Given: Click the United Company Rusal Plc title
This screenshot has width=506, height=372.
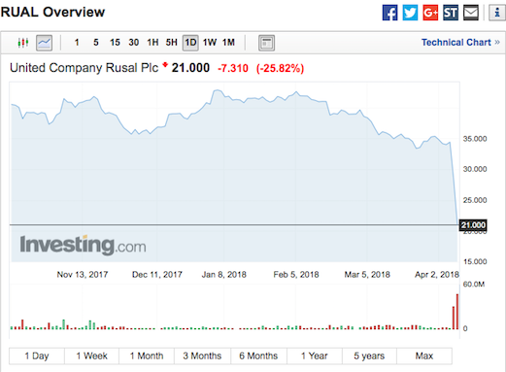Looking at the screenshot, I should click(84, 68).
